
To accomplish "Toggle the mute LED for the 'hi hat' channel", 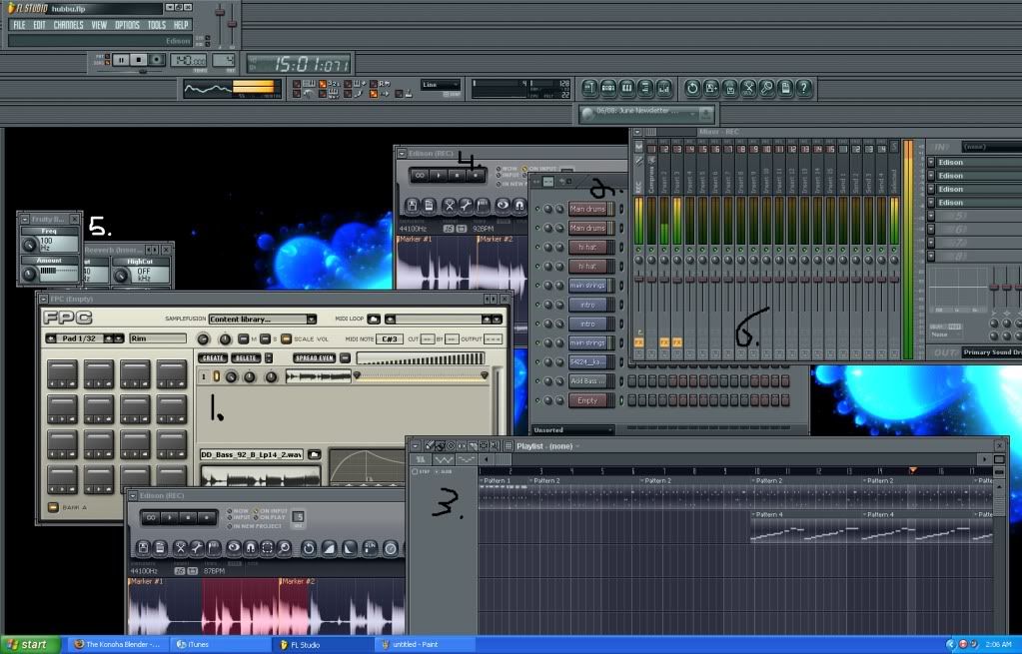I will (536, 248).
